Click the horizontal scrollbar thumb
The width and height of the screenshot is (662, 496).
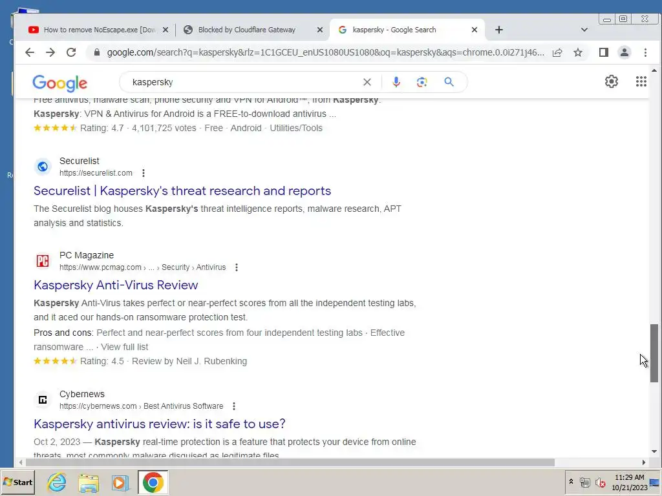pos(290,462)
